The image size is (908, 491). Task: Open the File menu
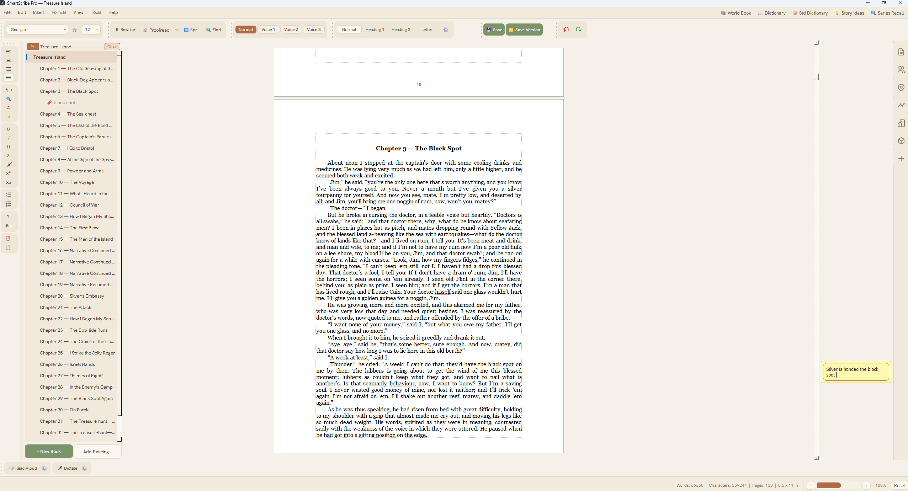(x=7, y=12)
